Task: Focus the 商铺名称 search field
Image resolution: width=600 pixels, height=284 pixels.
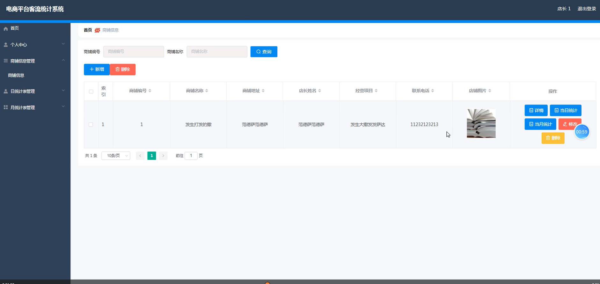Action: 217,52
